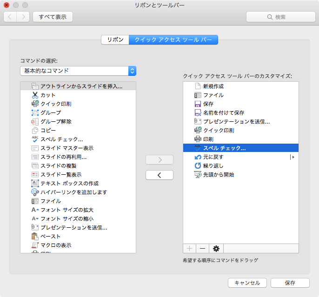Expand the Undo submenu arrow
The width and height of the screenshot is (319, 297).
click(x=293, y=157)
